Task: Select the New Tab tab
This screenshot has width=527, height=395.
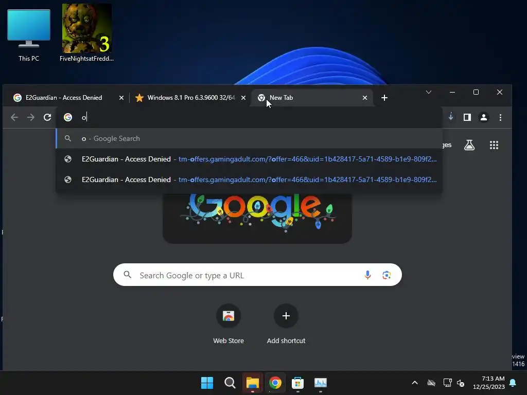Action: [311, 98]
